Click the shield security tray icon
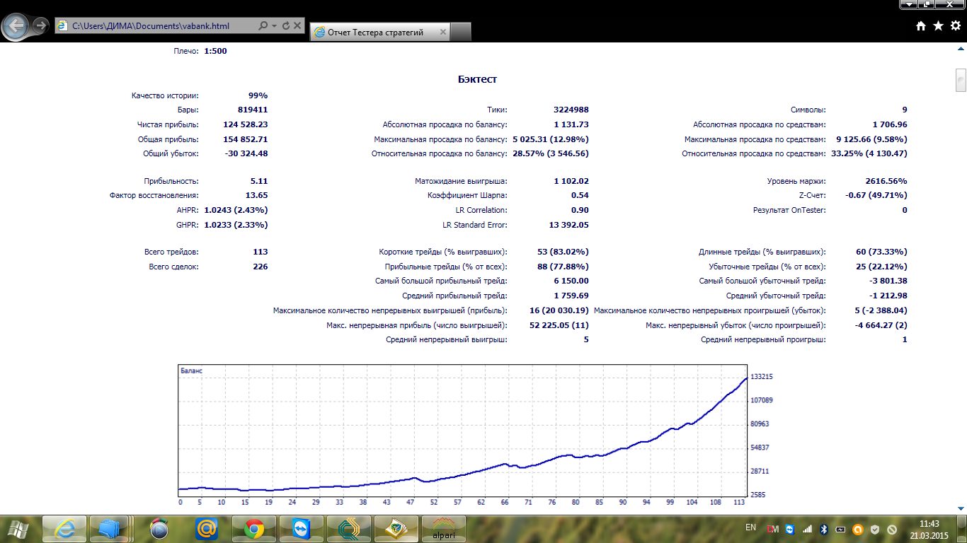Screen dimensions: 967x543 (x=875, y=529)
